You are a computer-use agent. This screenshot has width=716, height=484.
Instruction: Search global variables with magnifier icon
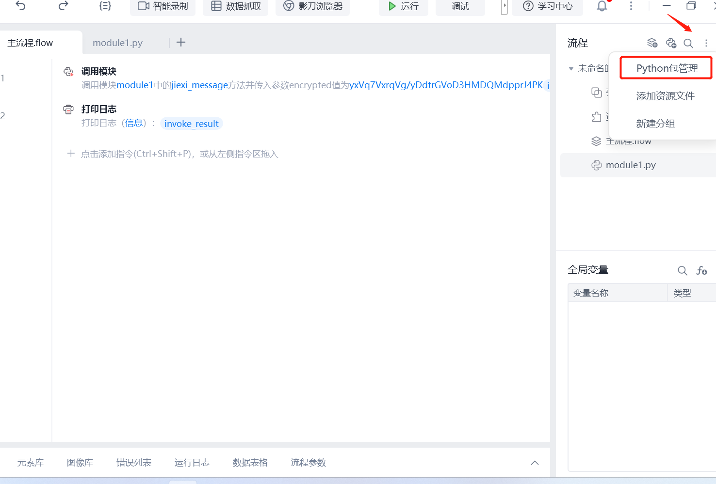(682, 270)
